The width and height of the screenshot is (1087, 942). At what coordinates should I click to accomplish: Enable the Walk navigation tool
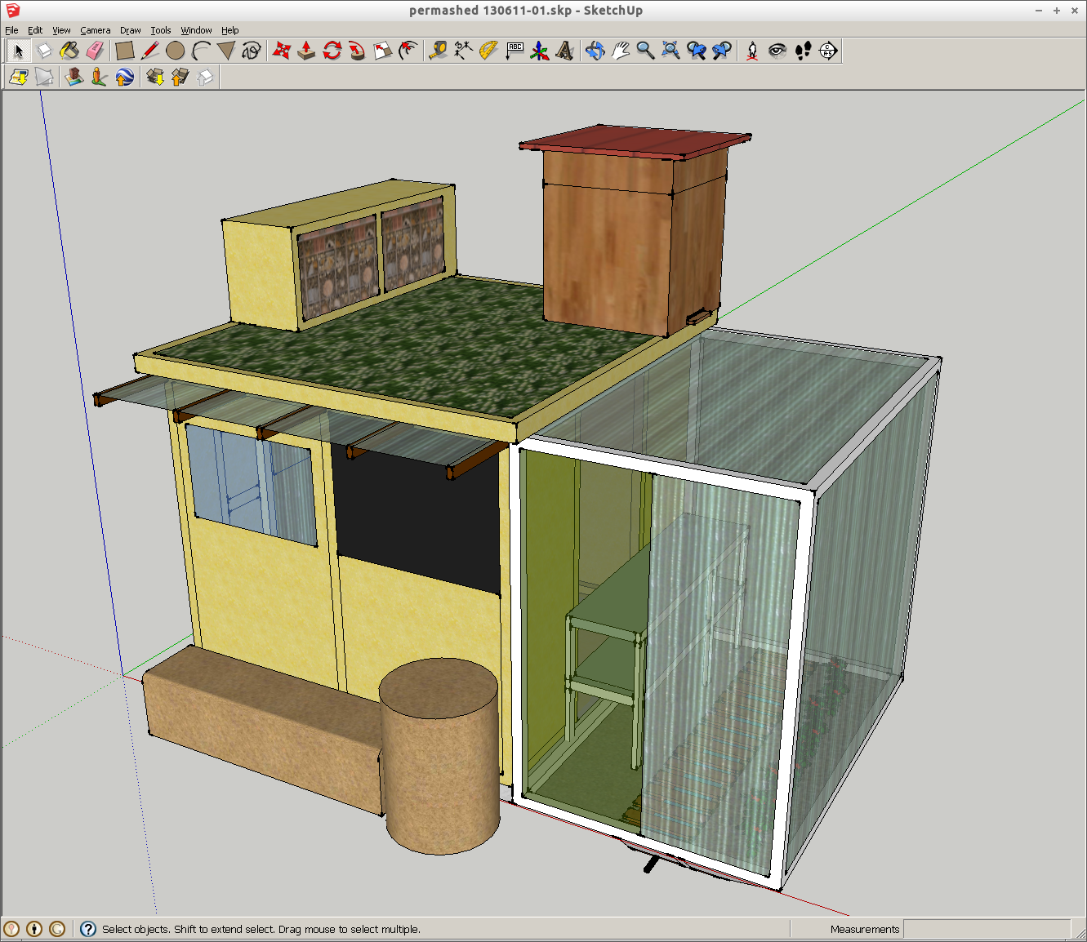coord(804,51)
